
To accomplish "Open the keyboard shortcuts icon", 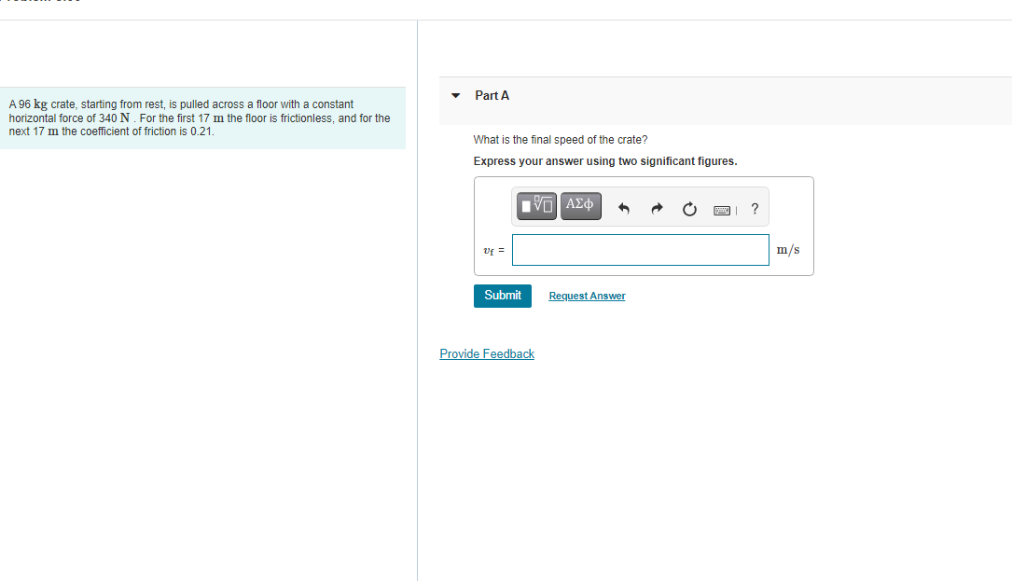I will click(x=722, y=210).
